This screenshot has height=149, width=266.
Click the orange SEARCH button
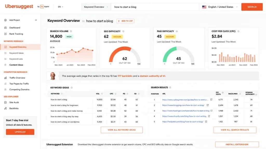(x=252, y=7)
